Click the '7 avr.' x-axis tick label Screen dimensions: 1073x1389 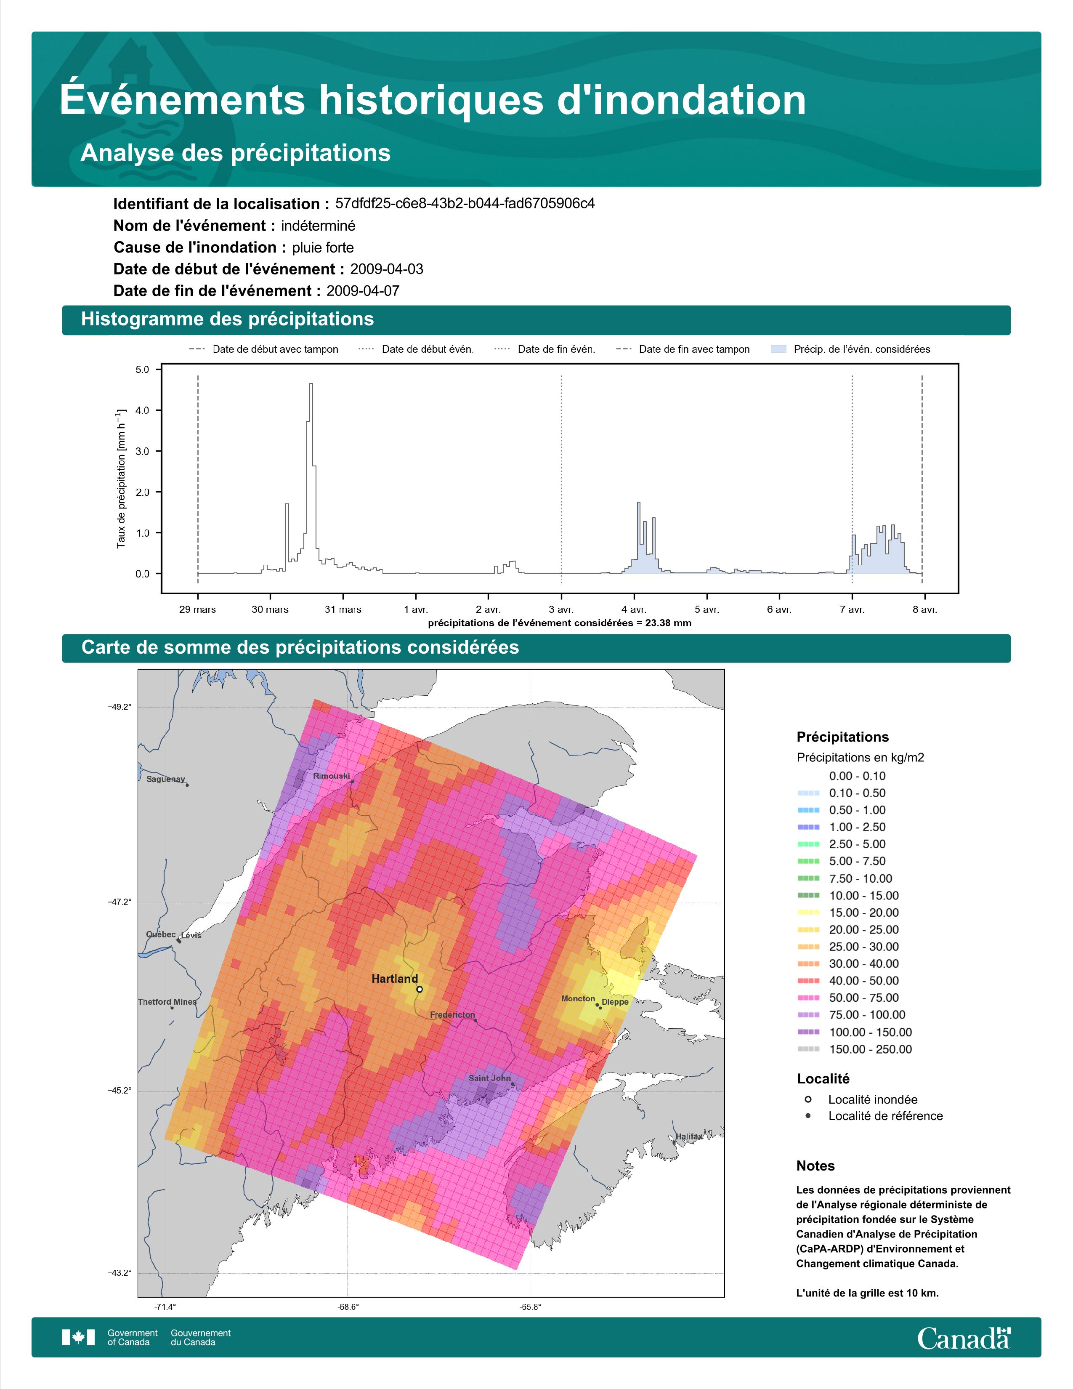coord(852,609)
